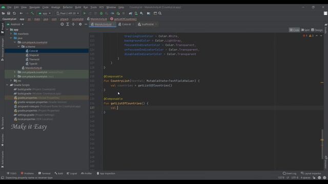The image size is (328, 184).
Task: Click Select Opened File target icon
Action: point(62,25)
